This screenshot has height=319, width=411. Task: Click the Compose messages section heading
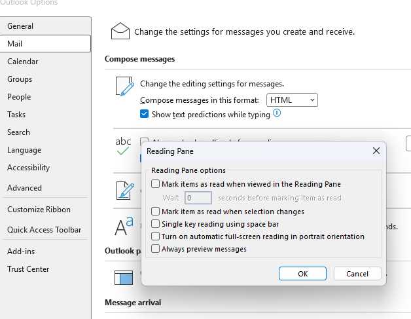pos(139,59)
